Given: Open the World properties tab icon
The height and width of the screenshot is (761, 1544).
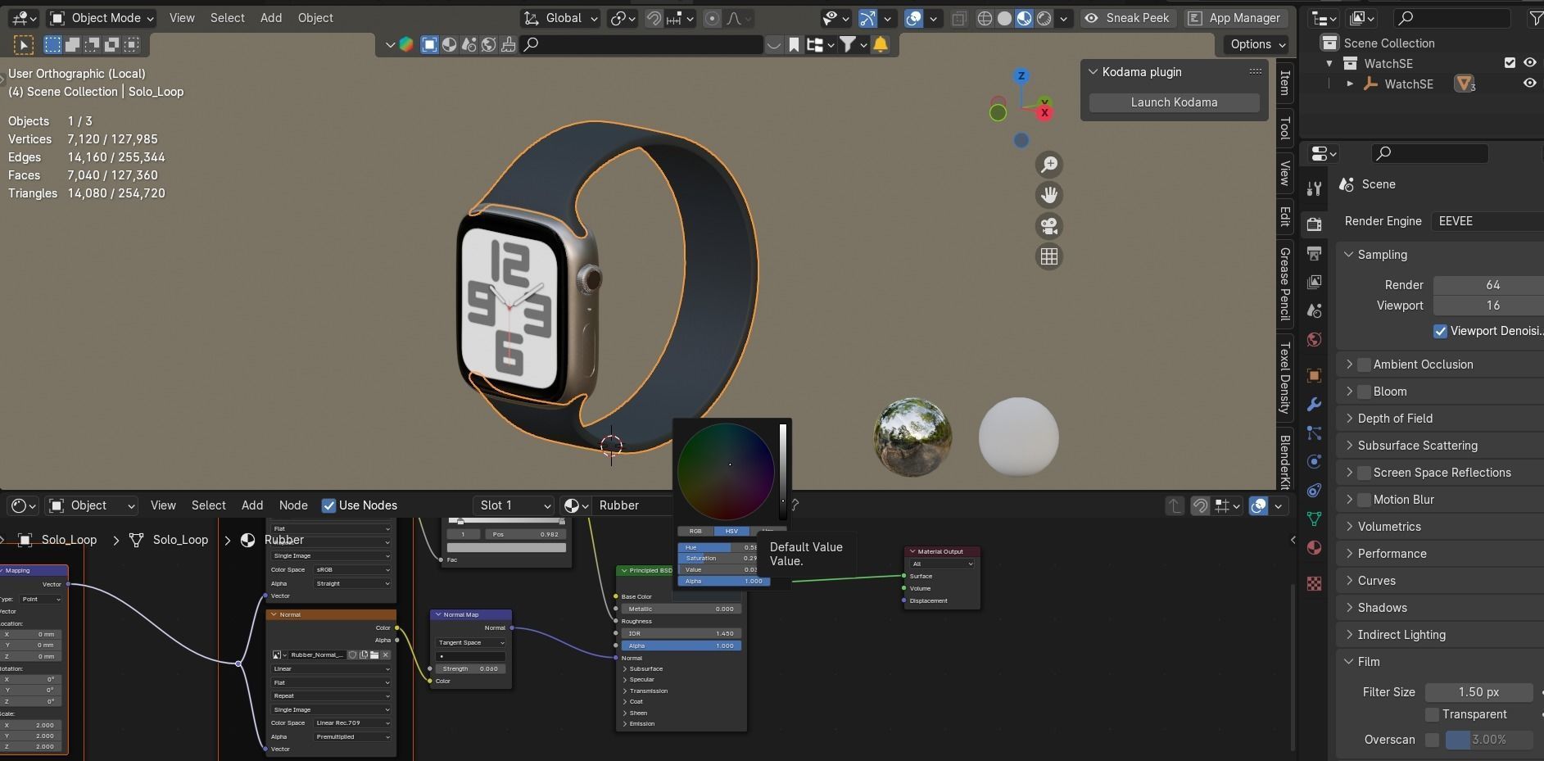Looking at the screenshot, I should 1314,339.
